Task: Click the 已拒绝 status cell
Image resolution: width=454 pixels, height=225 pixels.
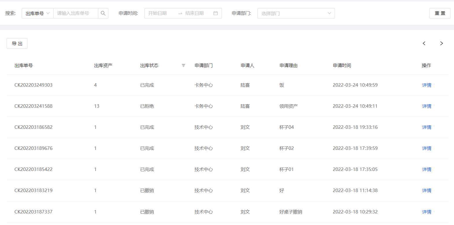Action: pyautogui.click(x=147, y=106)
